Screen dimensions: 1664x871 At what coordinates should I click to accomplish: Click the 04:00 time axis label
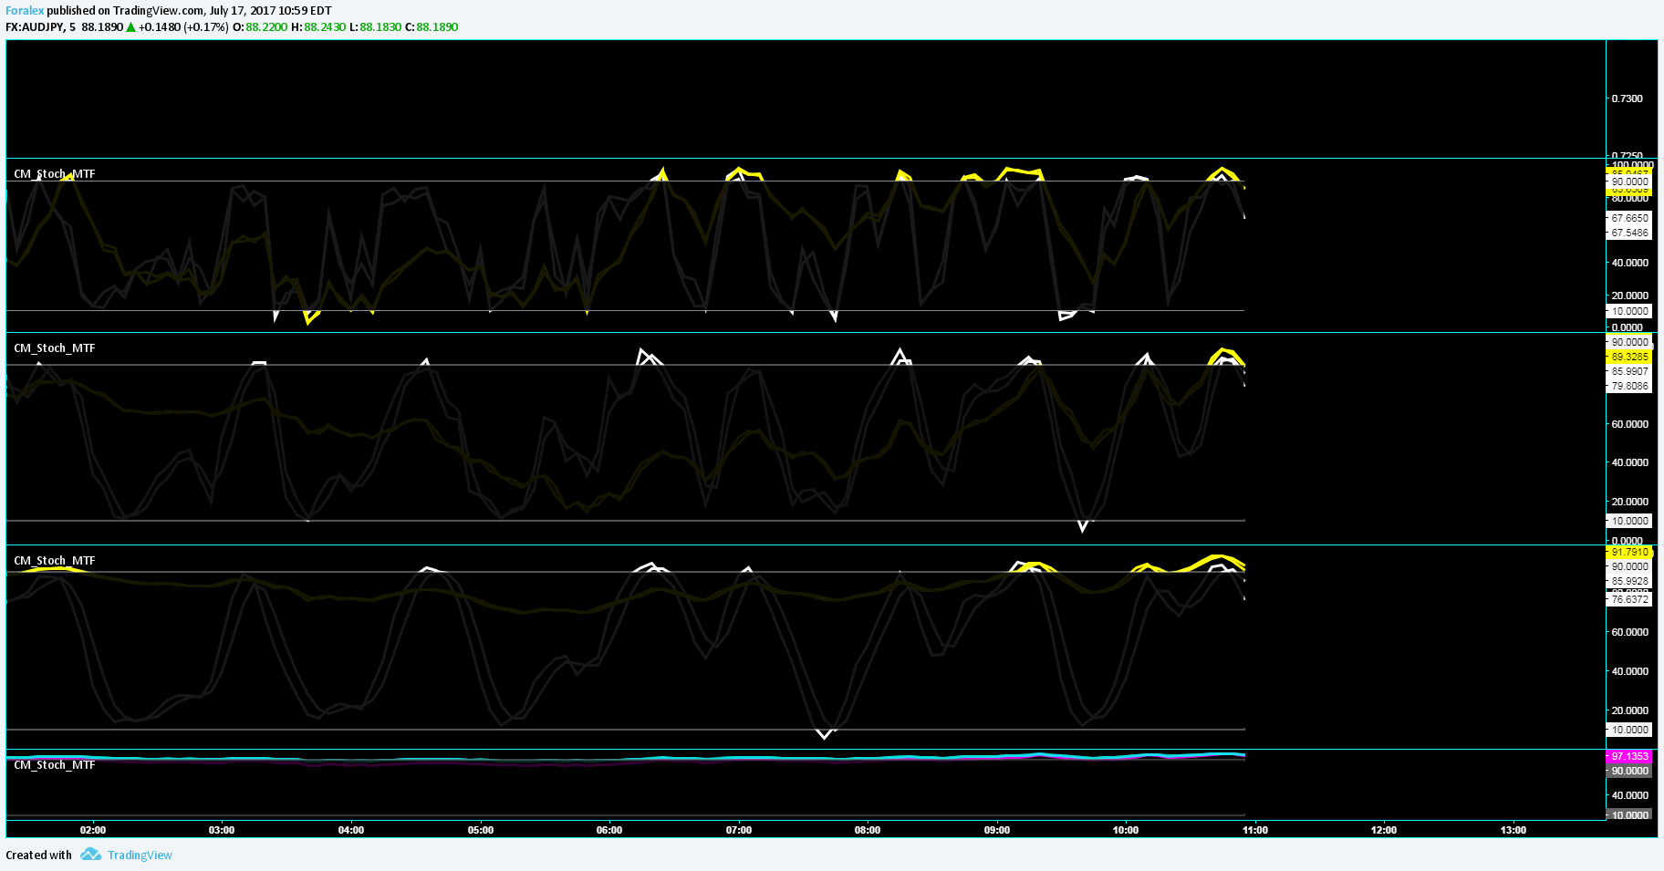351,830
